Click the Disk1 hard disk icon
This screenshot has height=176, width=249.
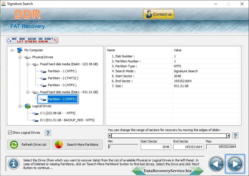point(35,92)
